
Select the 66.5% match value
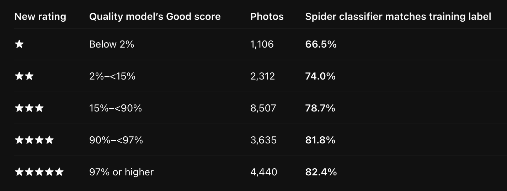point(321,44)
